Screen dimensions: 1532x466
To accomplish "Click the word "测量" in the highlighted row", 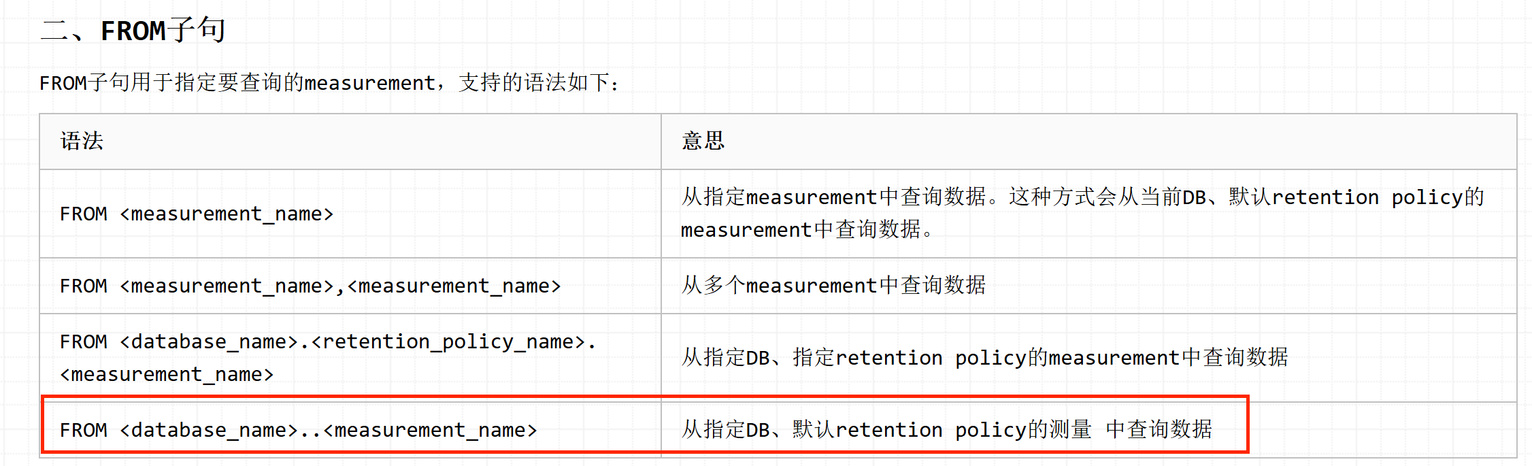I will 1070,430.
